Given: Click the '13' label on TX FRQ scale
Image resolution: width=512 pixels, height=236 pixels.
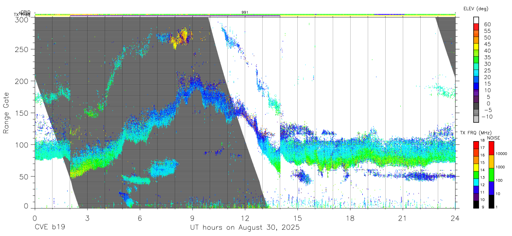Looking at the screenshot, I should [x=482, y=178].
